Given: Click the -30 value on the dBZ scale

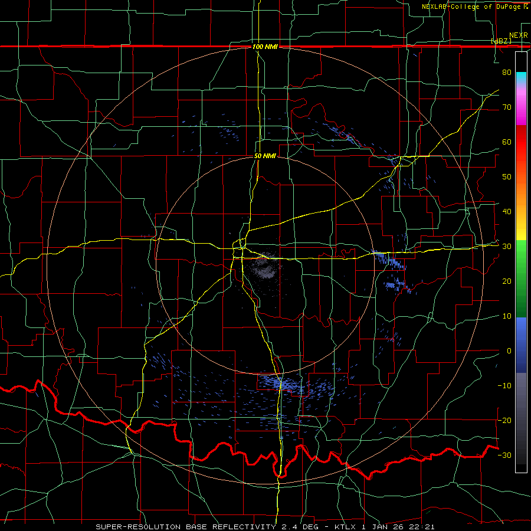Looking at the screenshot, I should (504, 455).
